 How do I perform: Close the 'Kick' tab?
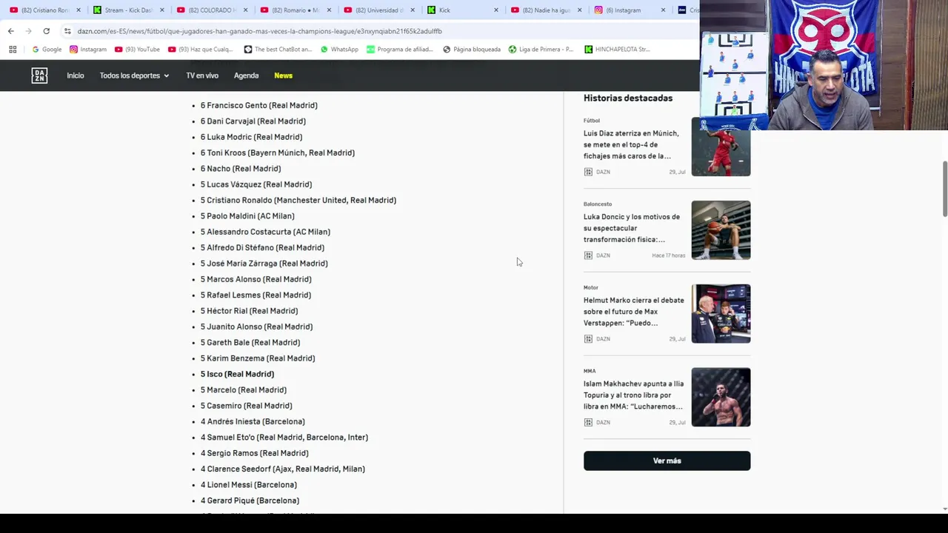click(496, 10)
